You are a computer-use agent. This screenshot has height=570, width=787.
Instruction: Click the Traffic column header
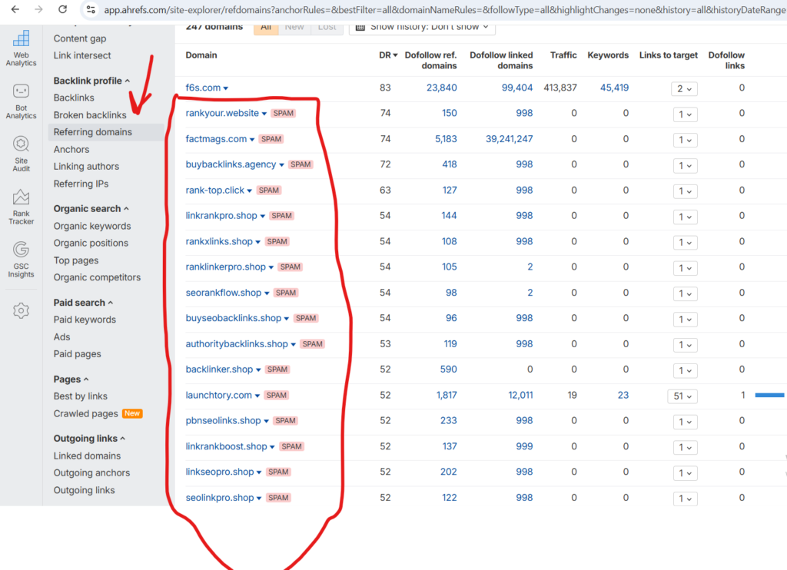coord(563,55)
